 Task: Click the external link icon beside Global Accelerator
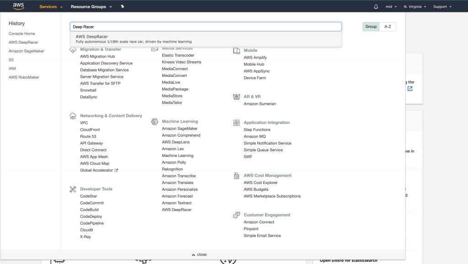(x=116, y=170)
